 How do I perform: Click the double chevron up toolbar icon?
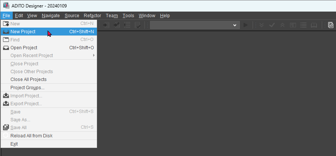(282, 25)
